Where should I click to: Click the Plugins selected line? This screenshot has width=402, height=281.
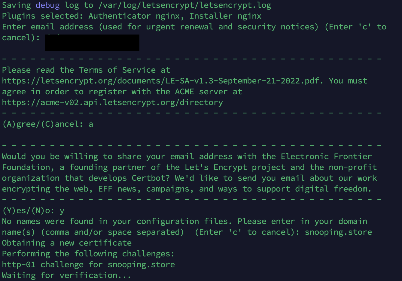[132, 16]
